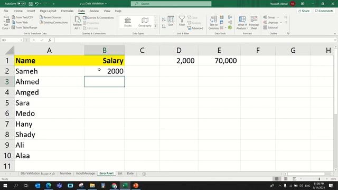Open the Outline dialog launcher
Screen dimensions: 338x190
coord(288,34)
